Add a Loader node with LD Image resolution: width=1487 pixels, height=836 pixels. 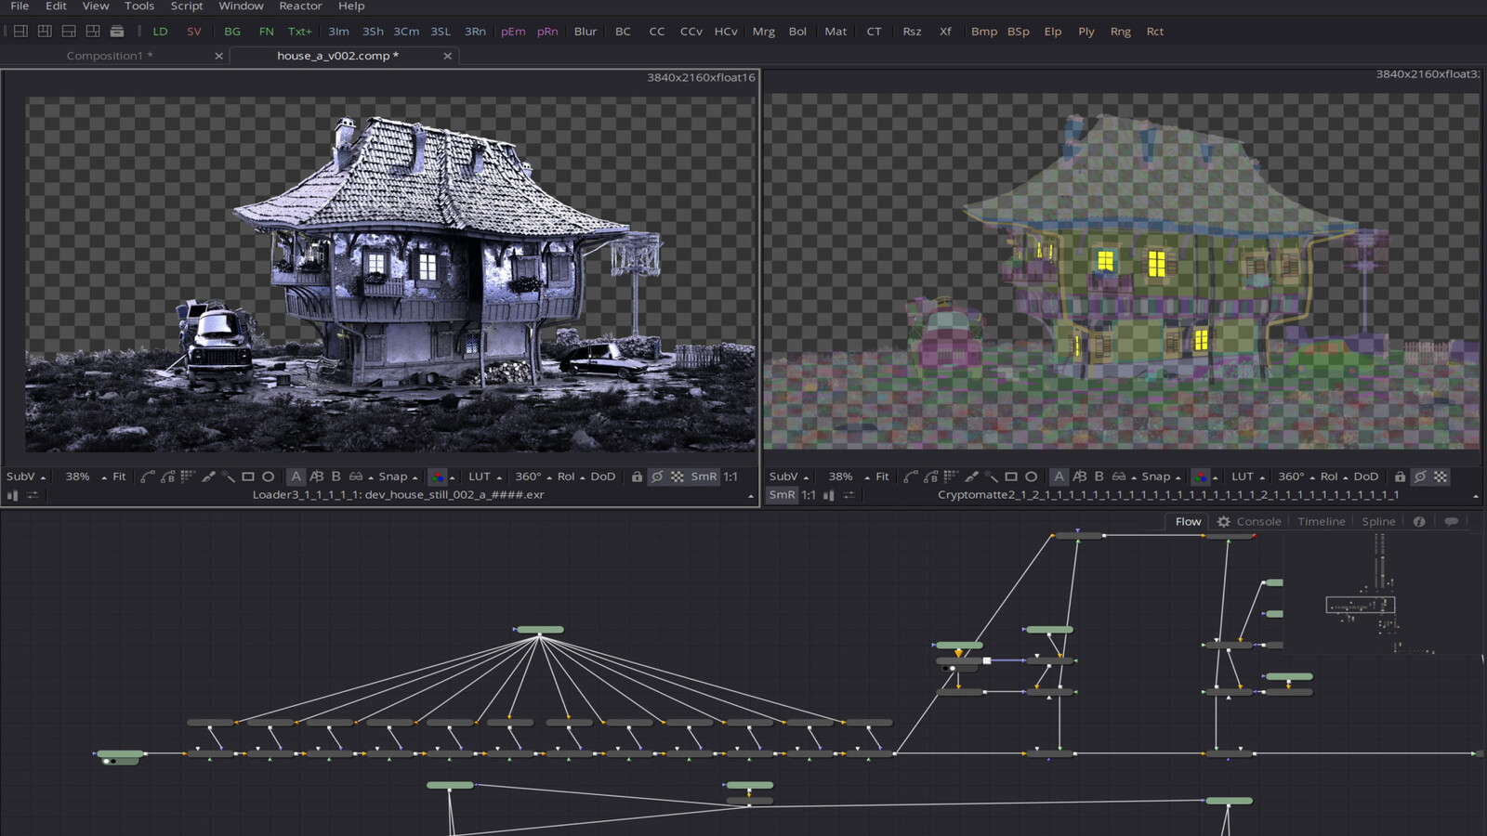160,31
